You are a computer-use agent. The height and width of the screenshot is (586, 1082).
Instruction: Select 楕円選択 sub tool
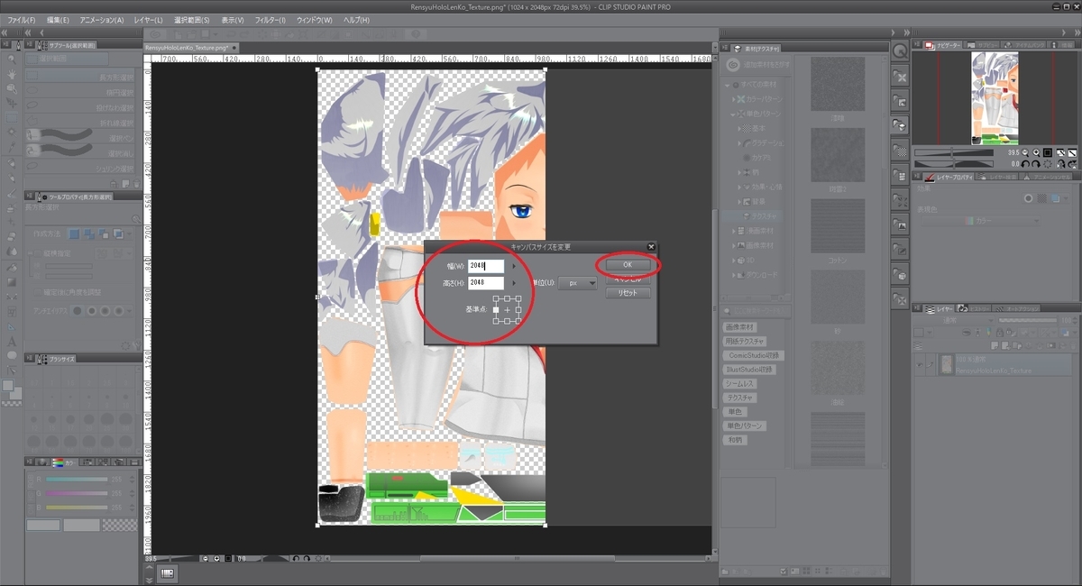click(x=81, y=91)
